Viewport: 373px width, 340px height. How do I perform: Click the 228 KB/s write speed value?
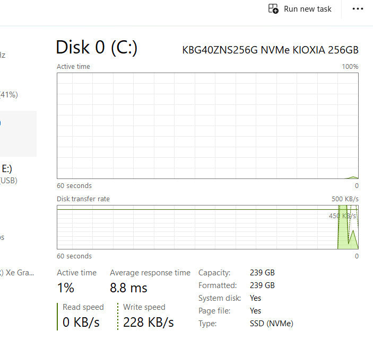click(148, 322)
